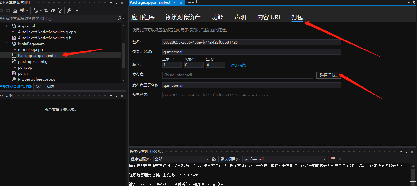Expand the MainPage.xaml tree node

(x=6, y=44)
